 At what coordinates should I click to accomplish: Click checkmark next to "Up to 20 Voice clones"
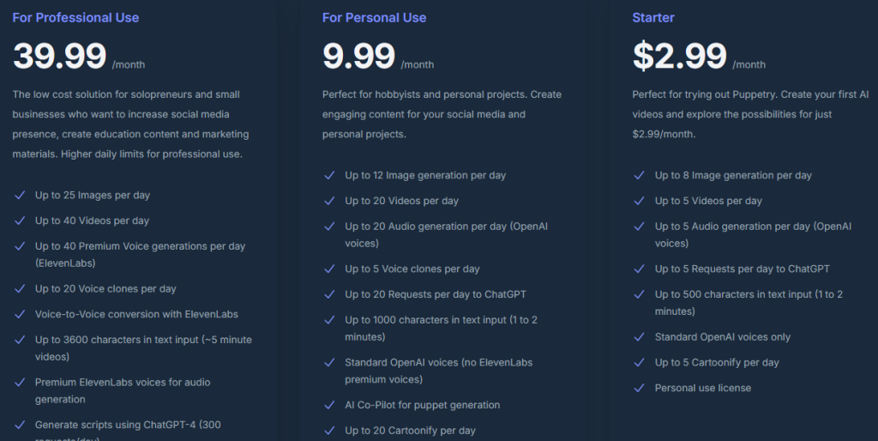(19, 289)
